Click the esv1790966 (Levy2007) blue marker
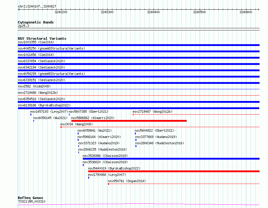Screen dimensions: 268x208 89,178
